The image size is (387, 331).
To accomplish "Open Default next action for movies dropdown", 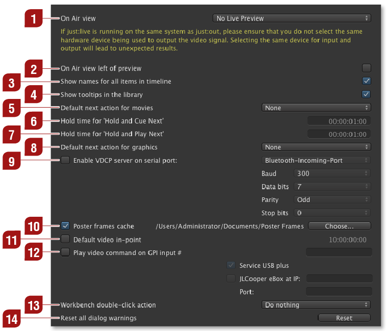I will point(316,108).
